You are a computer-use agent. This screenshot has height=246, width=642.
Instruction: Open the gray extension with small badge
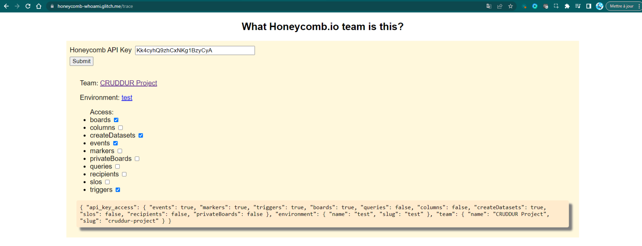(546, 6)
